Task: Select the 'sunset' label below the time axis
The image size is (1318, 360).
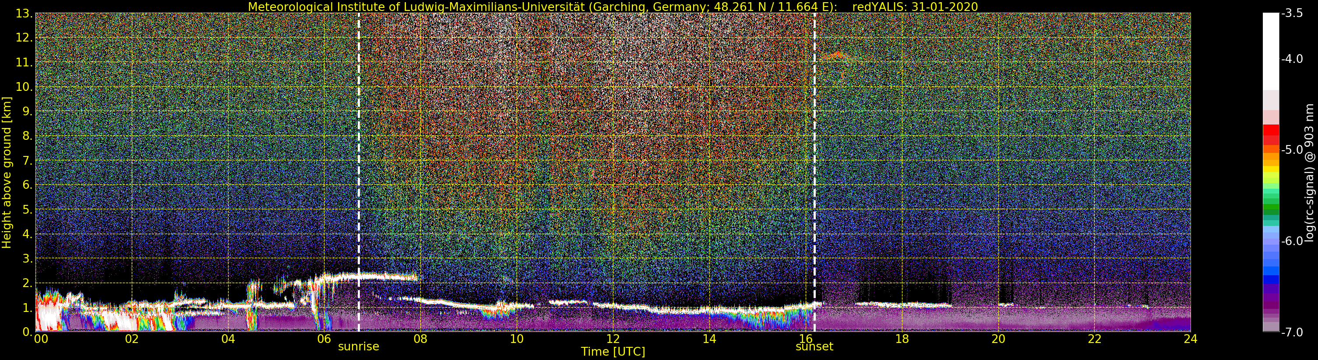Action: (814, 347)
